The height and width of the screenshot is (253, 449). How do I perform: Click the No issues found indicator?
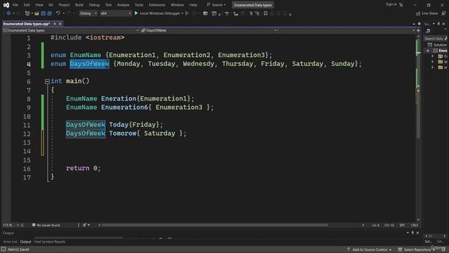point(46,225)
